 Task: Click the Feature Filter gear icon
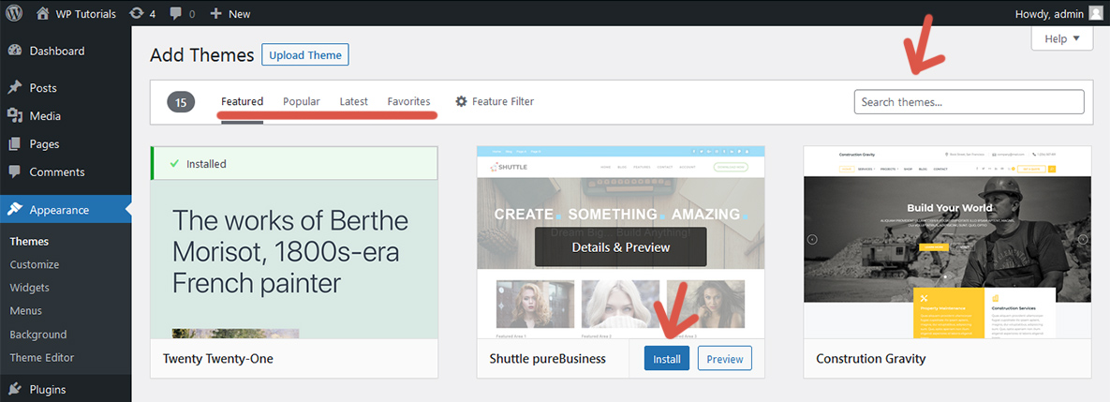tap(461, 101)
